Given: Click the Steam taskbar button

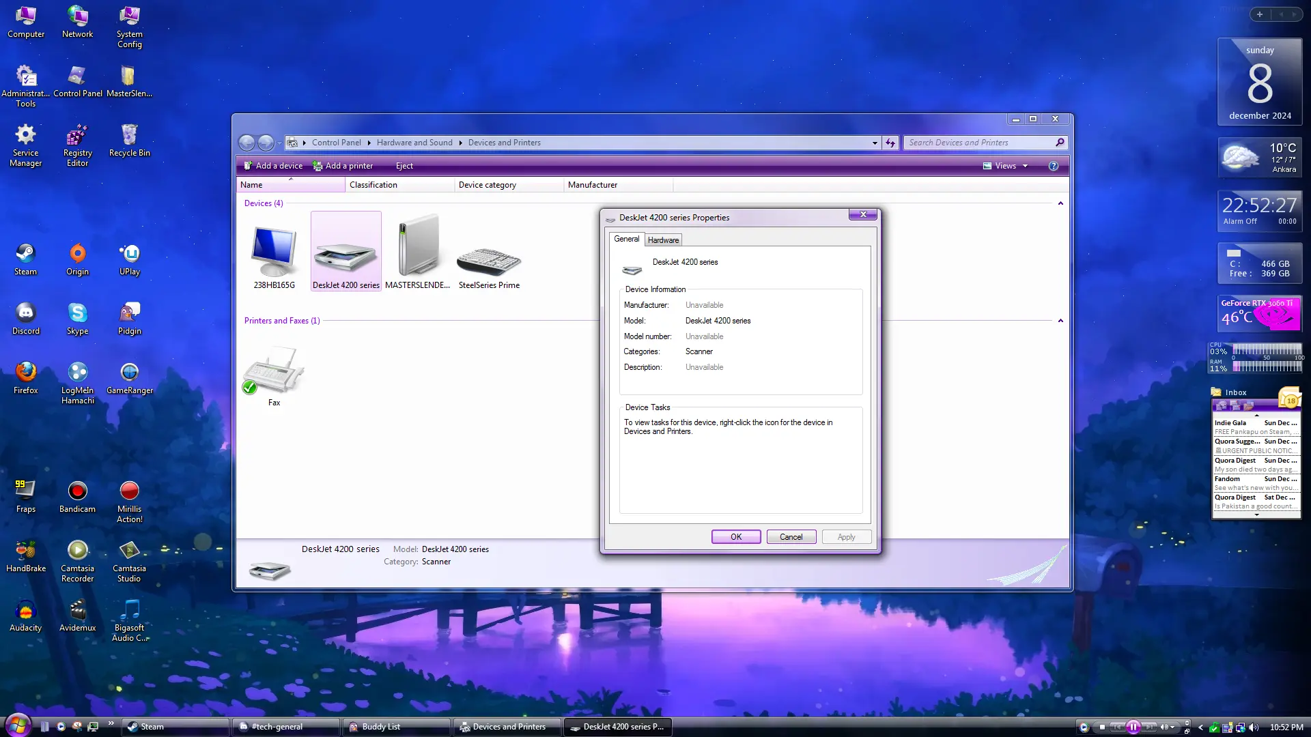Looking at the screenshot, I should [x=175, y=727].
